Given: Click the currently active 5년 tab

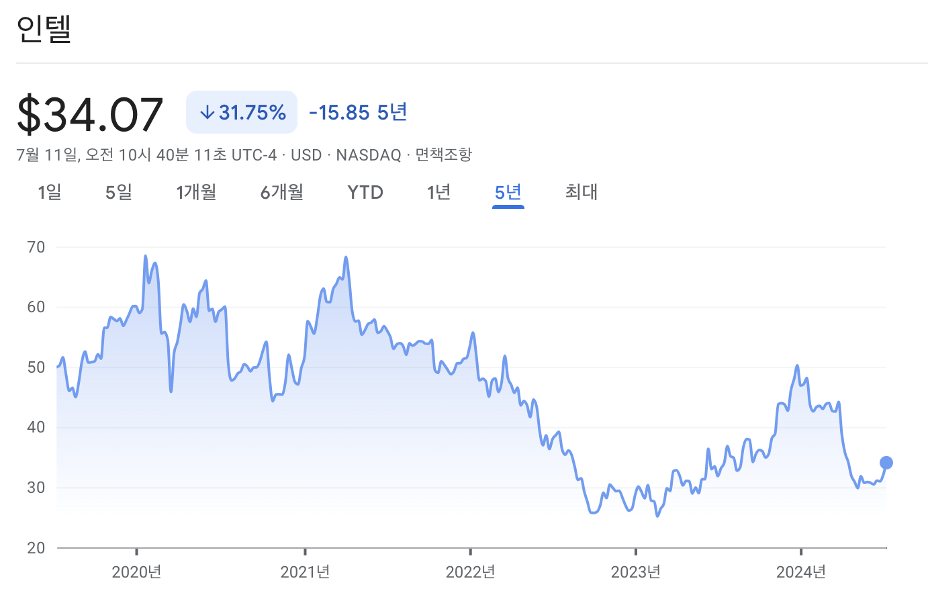Looking at the screenshot, I should click(x=508, y=192).
